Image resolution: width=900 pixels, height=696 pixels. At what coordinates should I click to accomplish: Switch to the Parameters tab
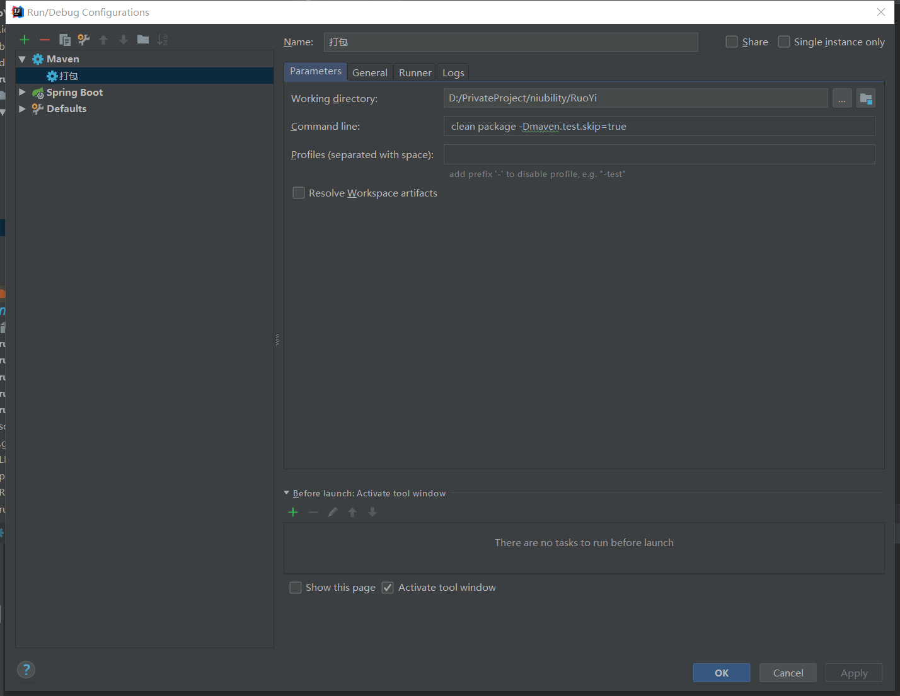coord(316,71)
